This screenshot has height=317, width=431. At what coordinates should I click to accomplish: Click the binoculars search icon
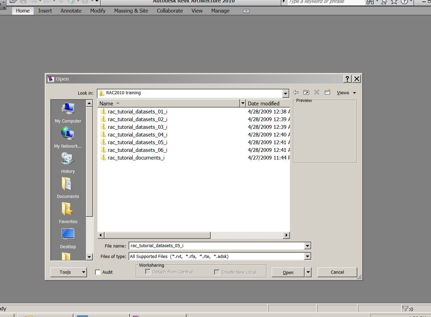point(370,2)
